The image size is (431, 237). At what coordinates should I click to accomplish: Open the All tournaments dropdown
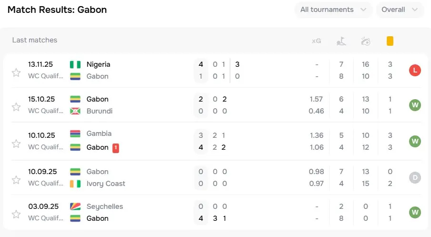pyautogui.click(x=333, y=10)
